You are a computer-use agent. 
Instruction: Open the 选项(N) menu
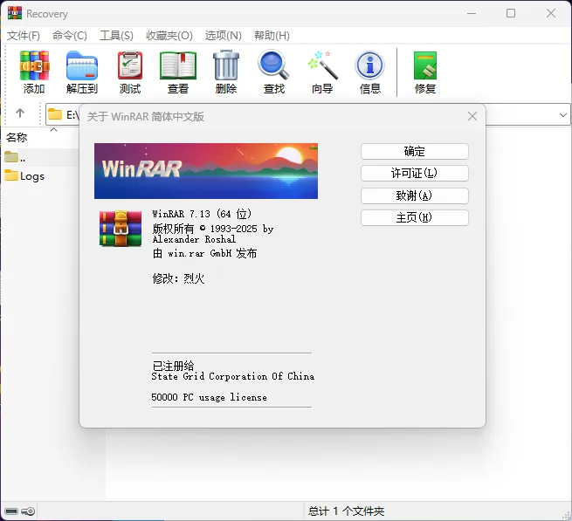pyautogui.click(x=223, y=36)
